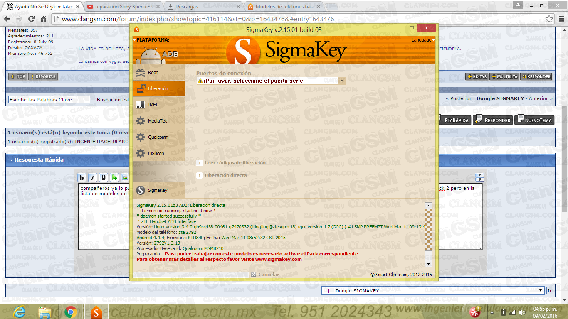Toggle italic in the forum editor
This screenshot has height=319, width=568.
click(93, 177)
